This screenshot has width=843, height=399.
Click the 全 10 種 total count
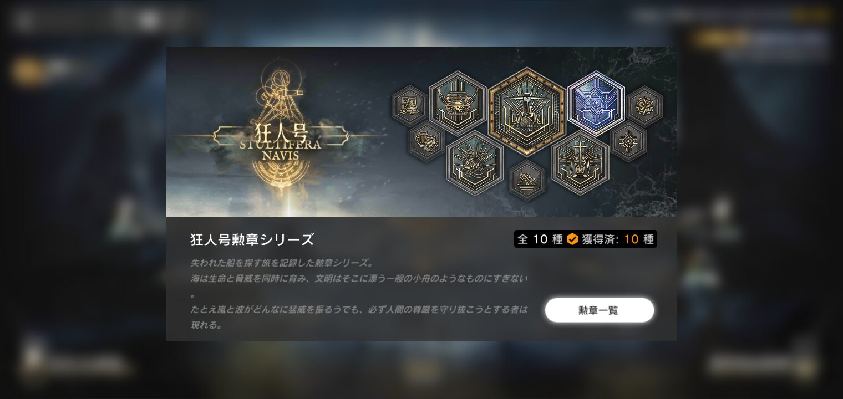pyautogui.click(x=540, y=239)
